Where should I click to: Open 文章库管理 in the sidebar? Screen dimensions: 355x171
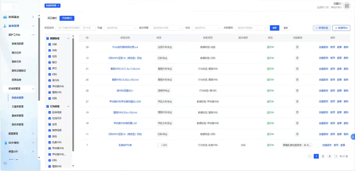17,107
